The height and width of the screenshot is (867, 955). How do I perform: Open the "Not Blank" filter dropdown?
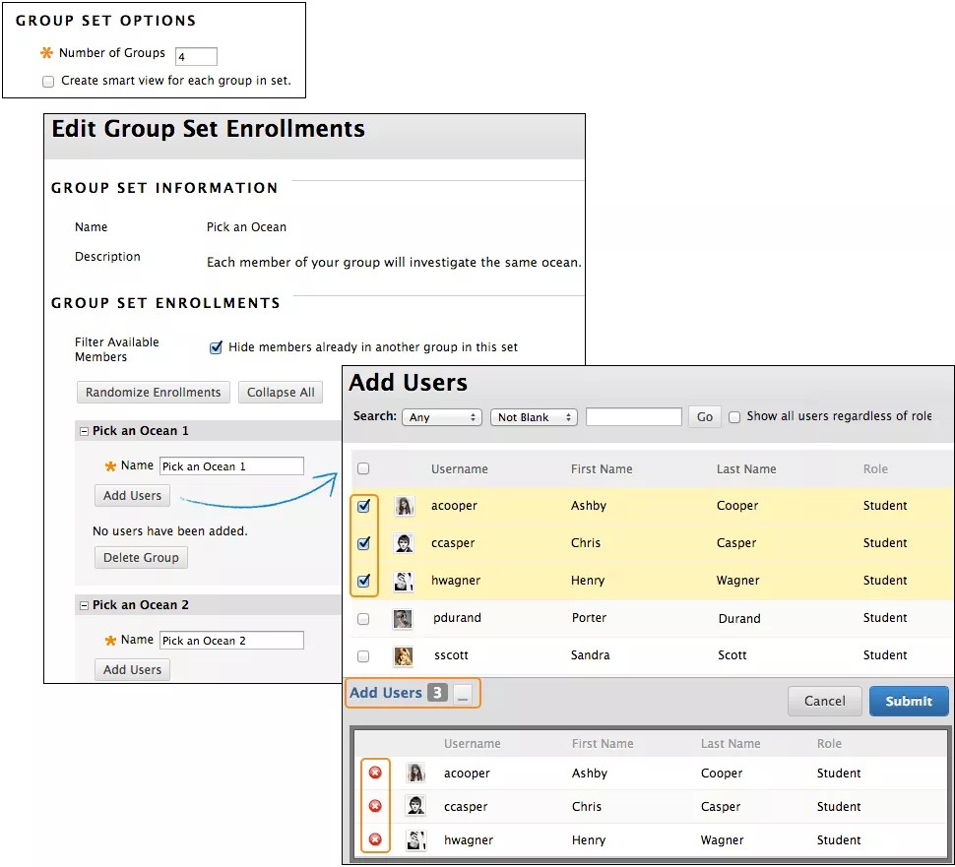(x=533, y=416)
